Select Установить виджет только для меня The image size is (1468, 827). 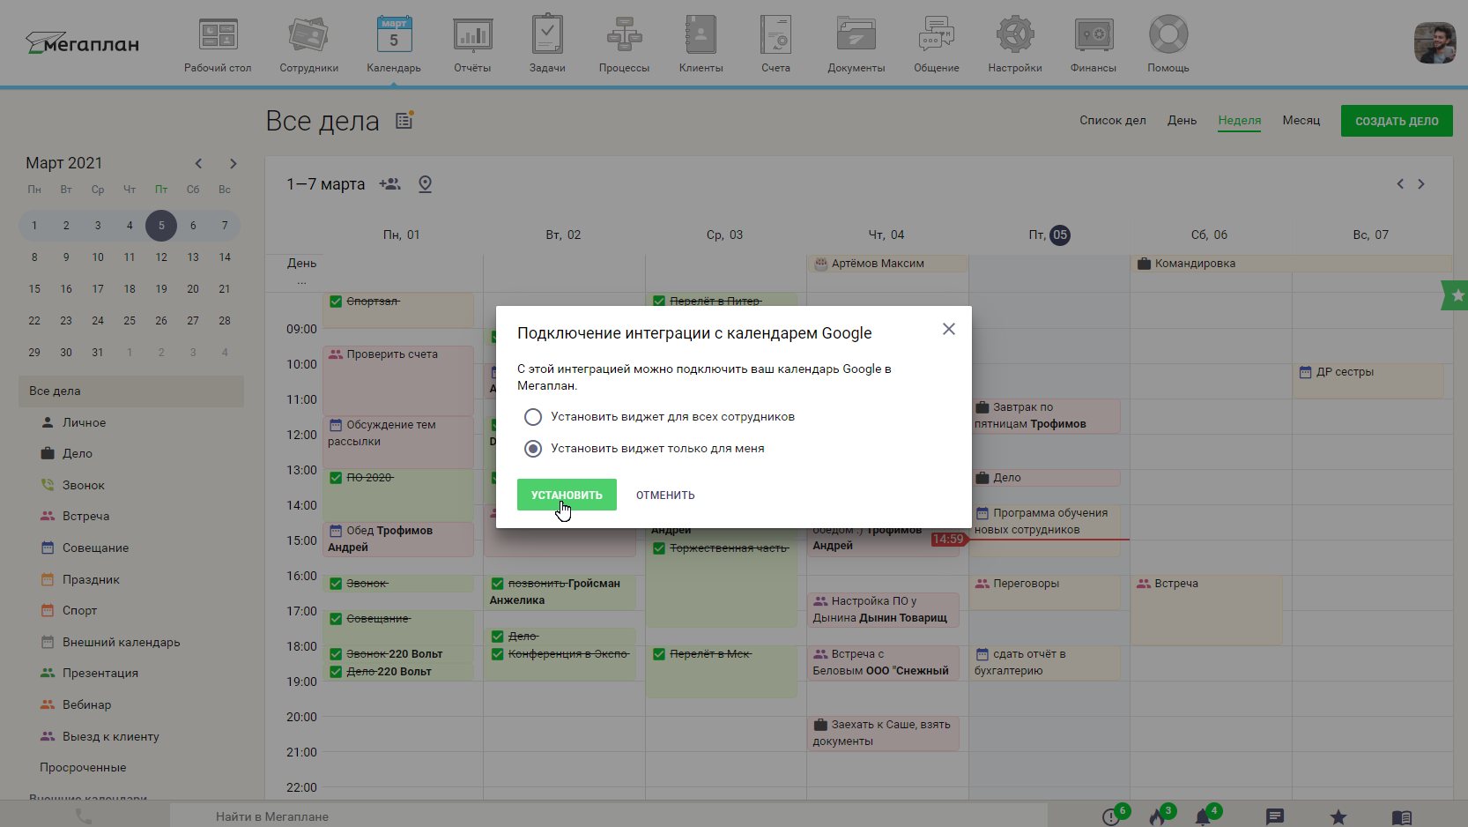click(x=533, y=449)
